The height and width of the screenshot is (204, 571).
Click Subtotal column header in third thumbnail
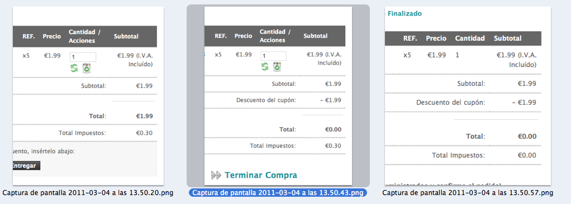508,38
